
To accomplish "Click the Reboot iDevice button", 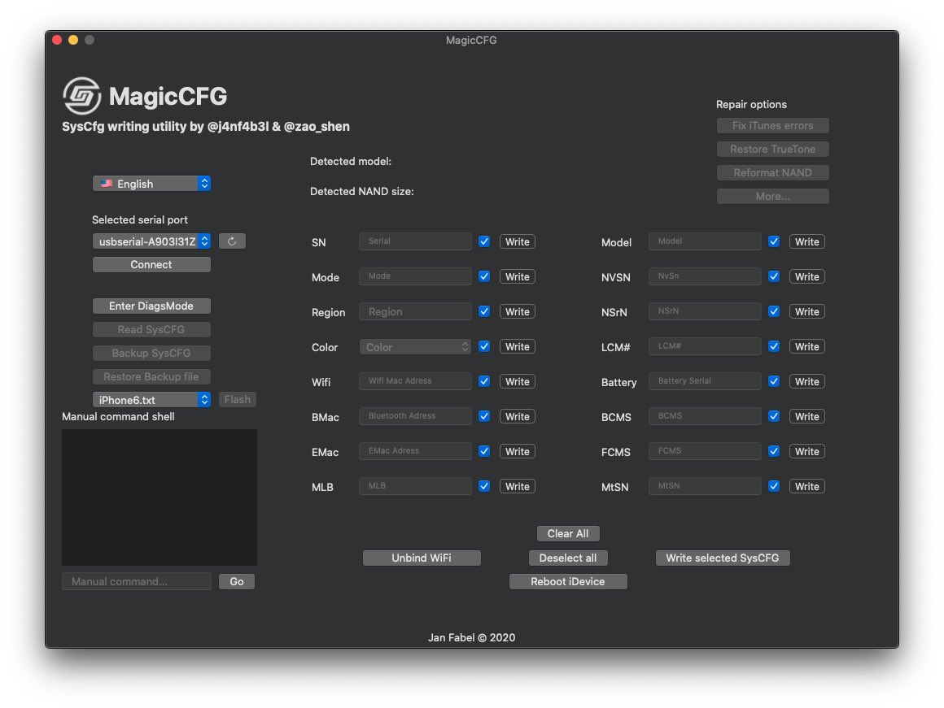I will [568, 582].
